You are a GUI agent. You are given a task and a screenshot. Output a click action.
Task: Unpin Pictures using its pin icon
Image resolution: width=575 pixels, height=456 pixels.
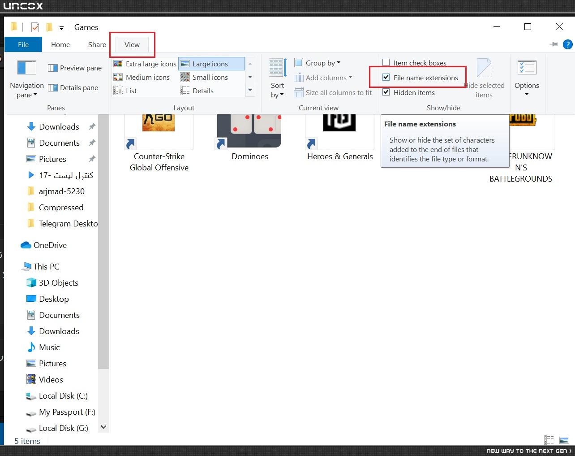pos(92,159)
